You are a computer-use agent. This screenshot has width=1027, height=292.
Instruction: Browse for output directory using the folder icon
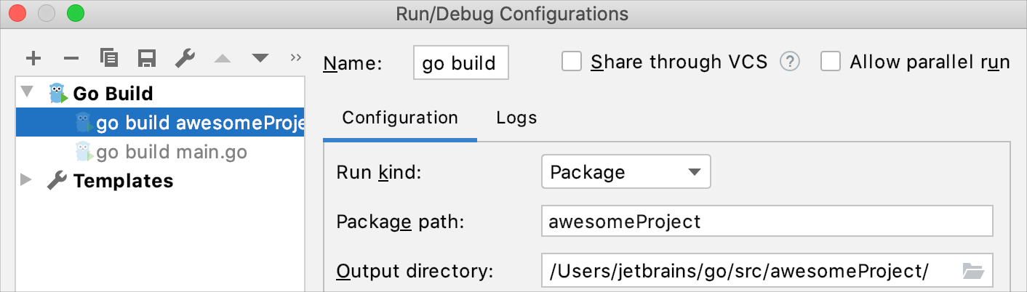(972, 272)
